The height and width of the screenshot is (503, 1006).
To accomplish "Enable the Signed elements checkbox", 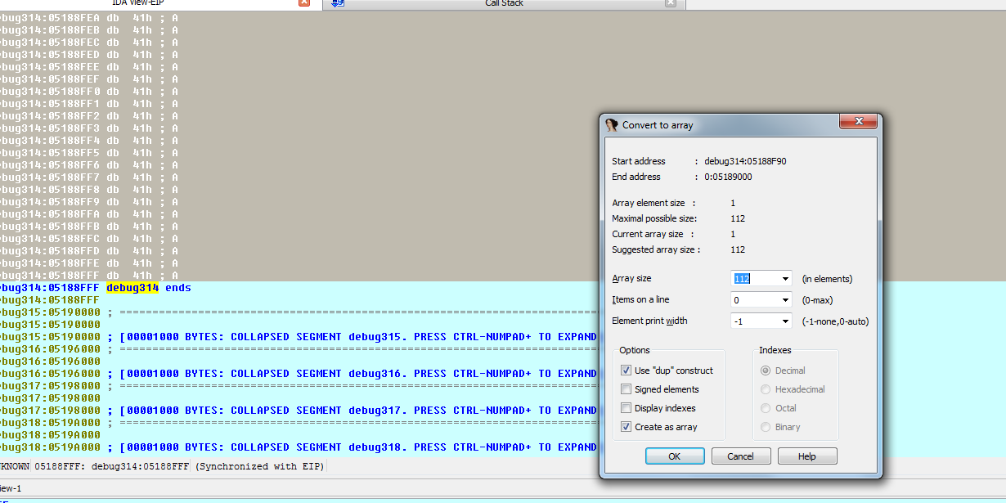I will [627, 389].
